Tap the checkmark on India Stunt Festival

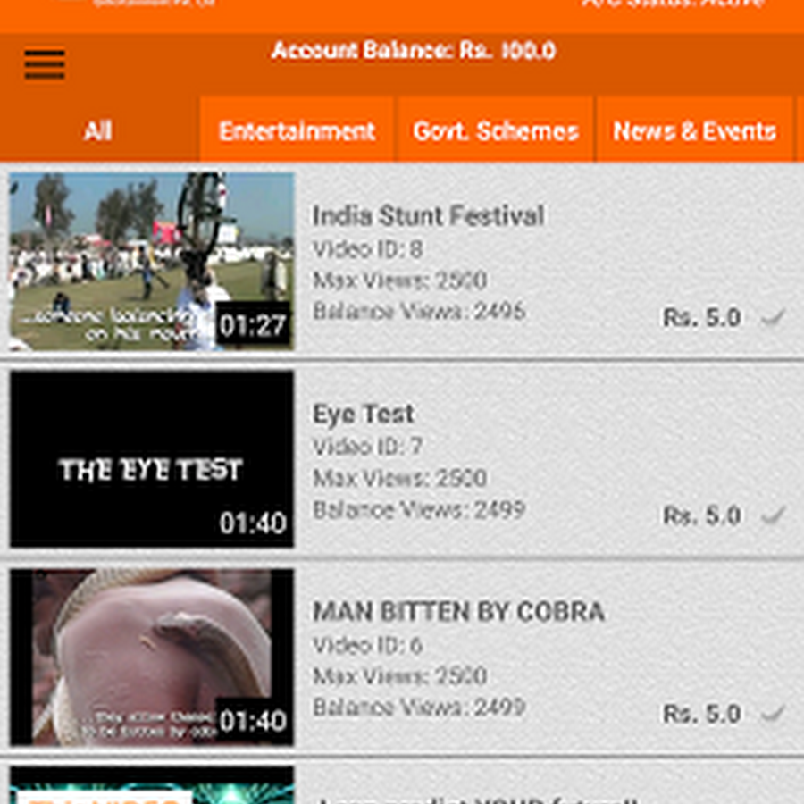(773, 317)
